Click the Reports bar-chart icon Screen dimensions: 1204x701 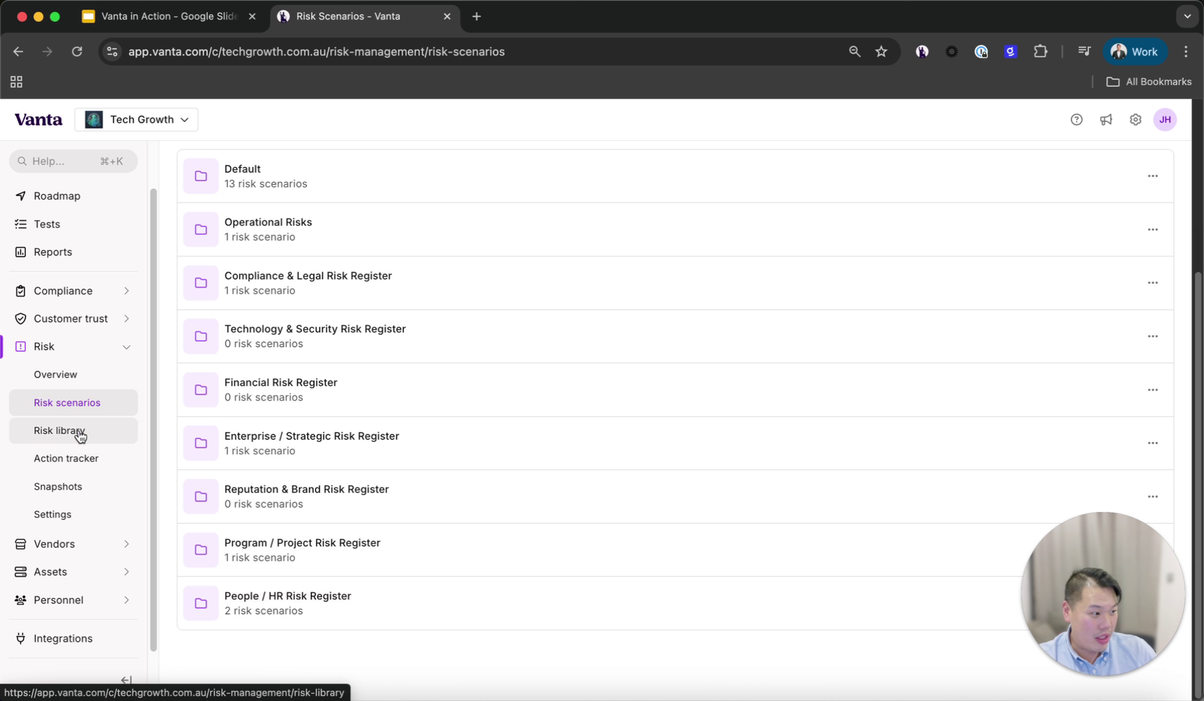coord(20,252)
